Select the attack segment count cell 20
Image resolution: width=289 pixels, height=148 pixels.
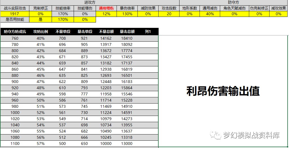coord(169,14)
